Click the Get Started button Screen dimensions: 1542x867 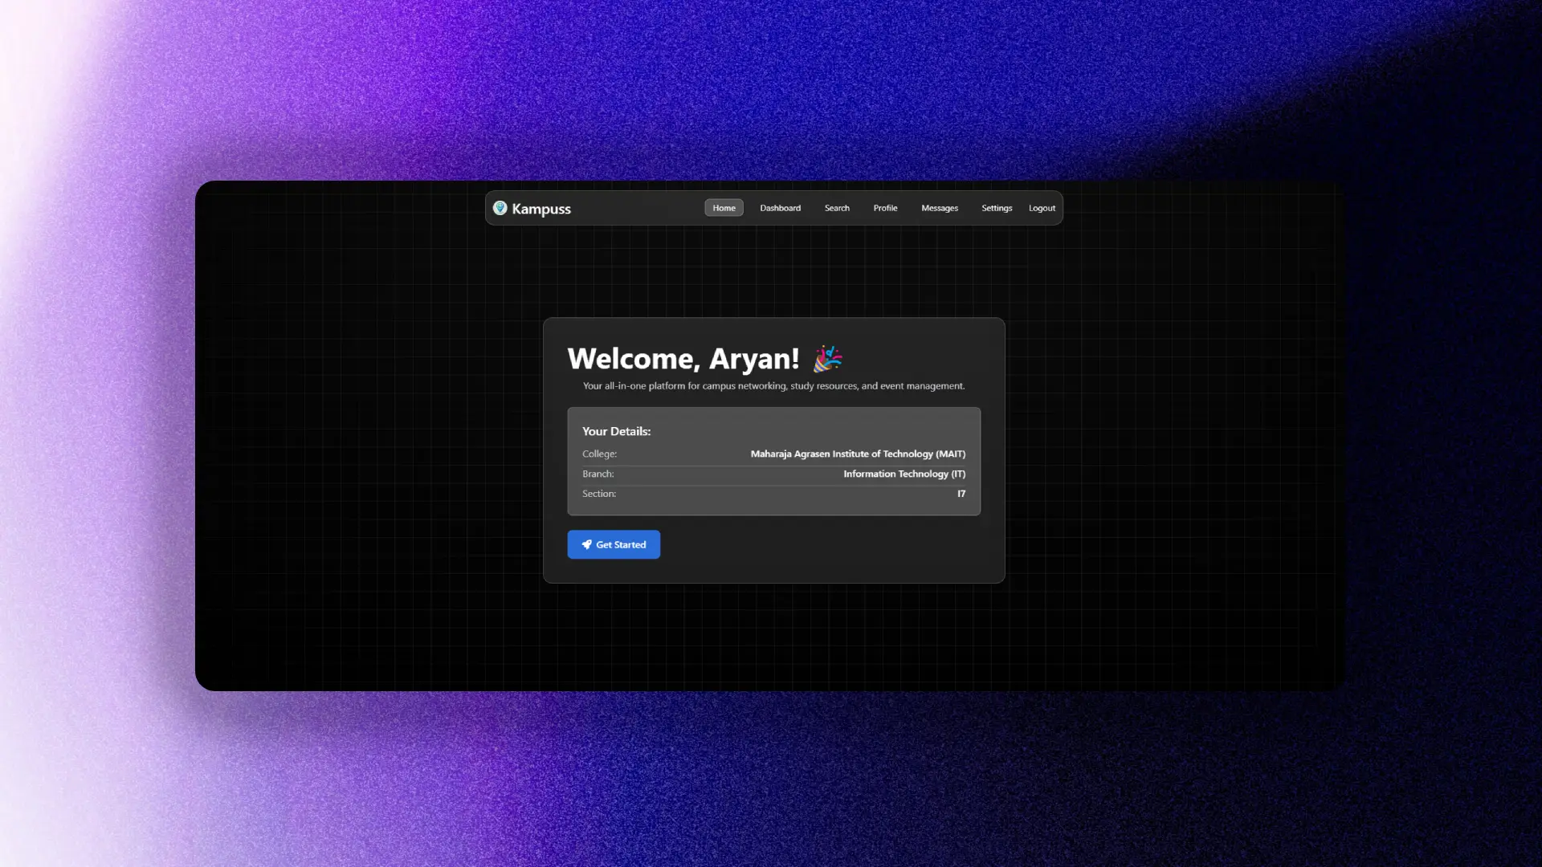(614, 544)
